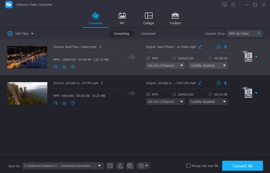Screen dimensions: 270x173
Task: Click Best Places source resolution 1280x720
Action: (69, 60)
